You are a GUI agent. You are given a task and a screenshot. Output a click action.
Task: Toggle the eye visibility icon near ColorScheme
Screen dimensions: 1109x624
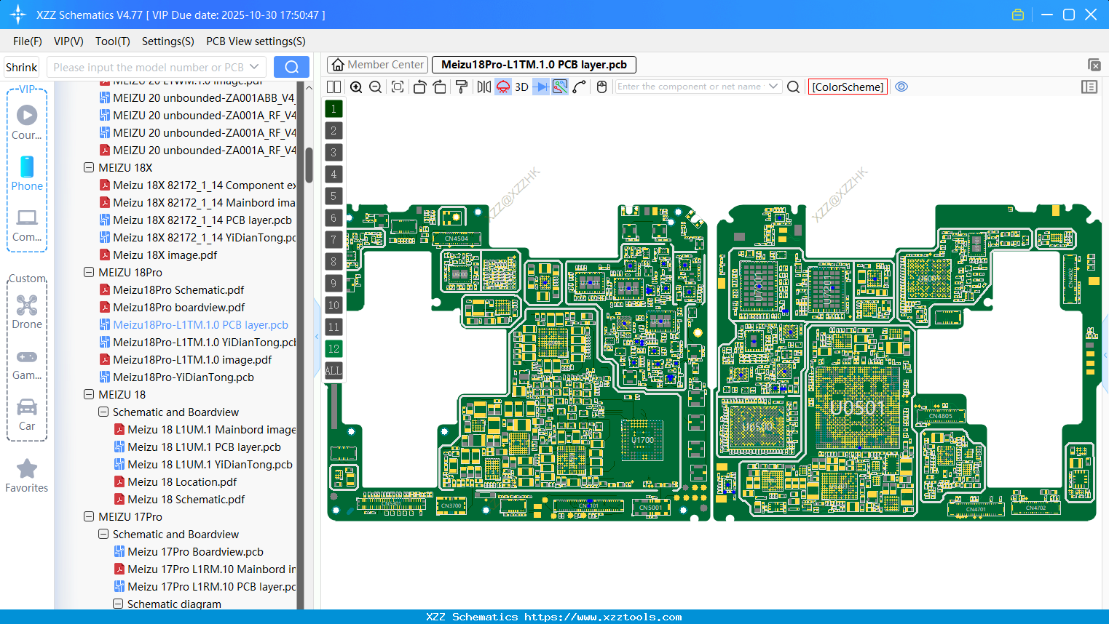tap(901, 87)
